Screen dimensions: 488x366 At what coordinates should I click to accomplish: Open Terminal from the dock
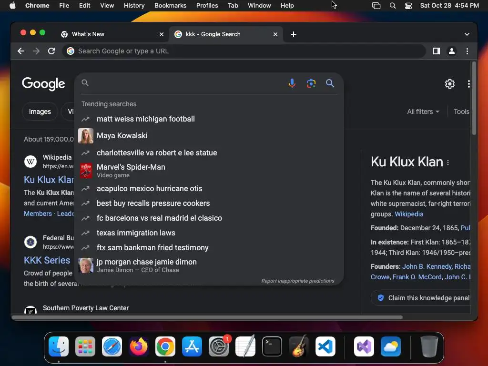[x=272, y=346]
